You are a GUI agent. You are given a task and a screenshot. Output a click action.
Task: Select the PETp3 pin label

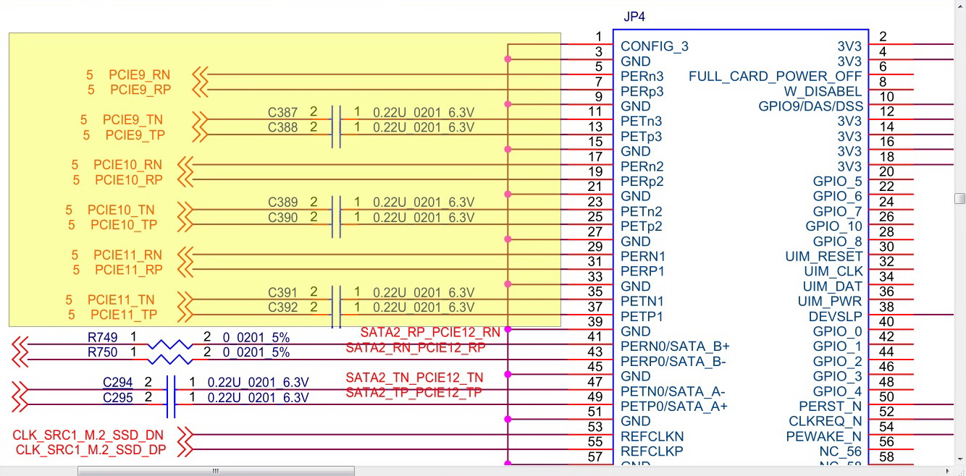pos(642,136)
